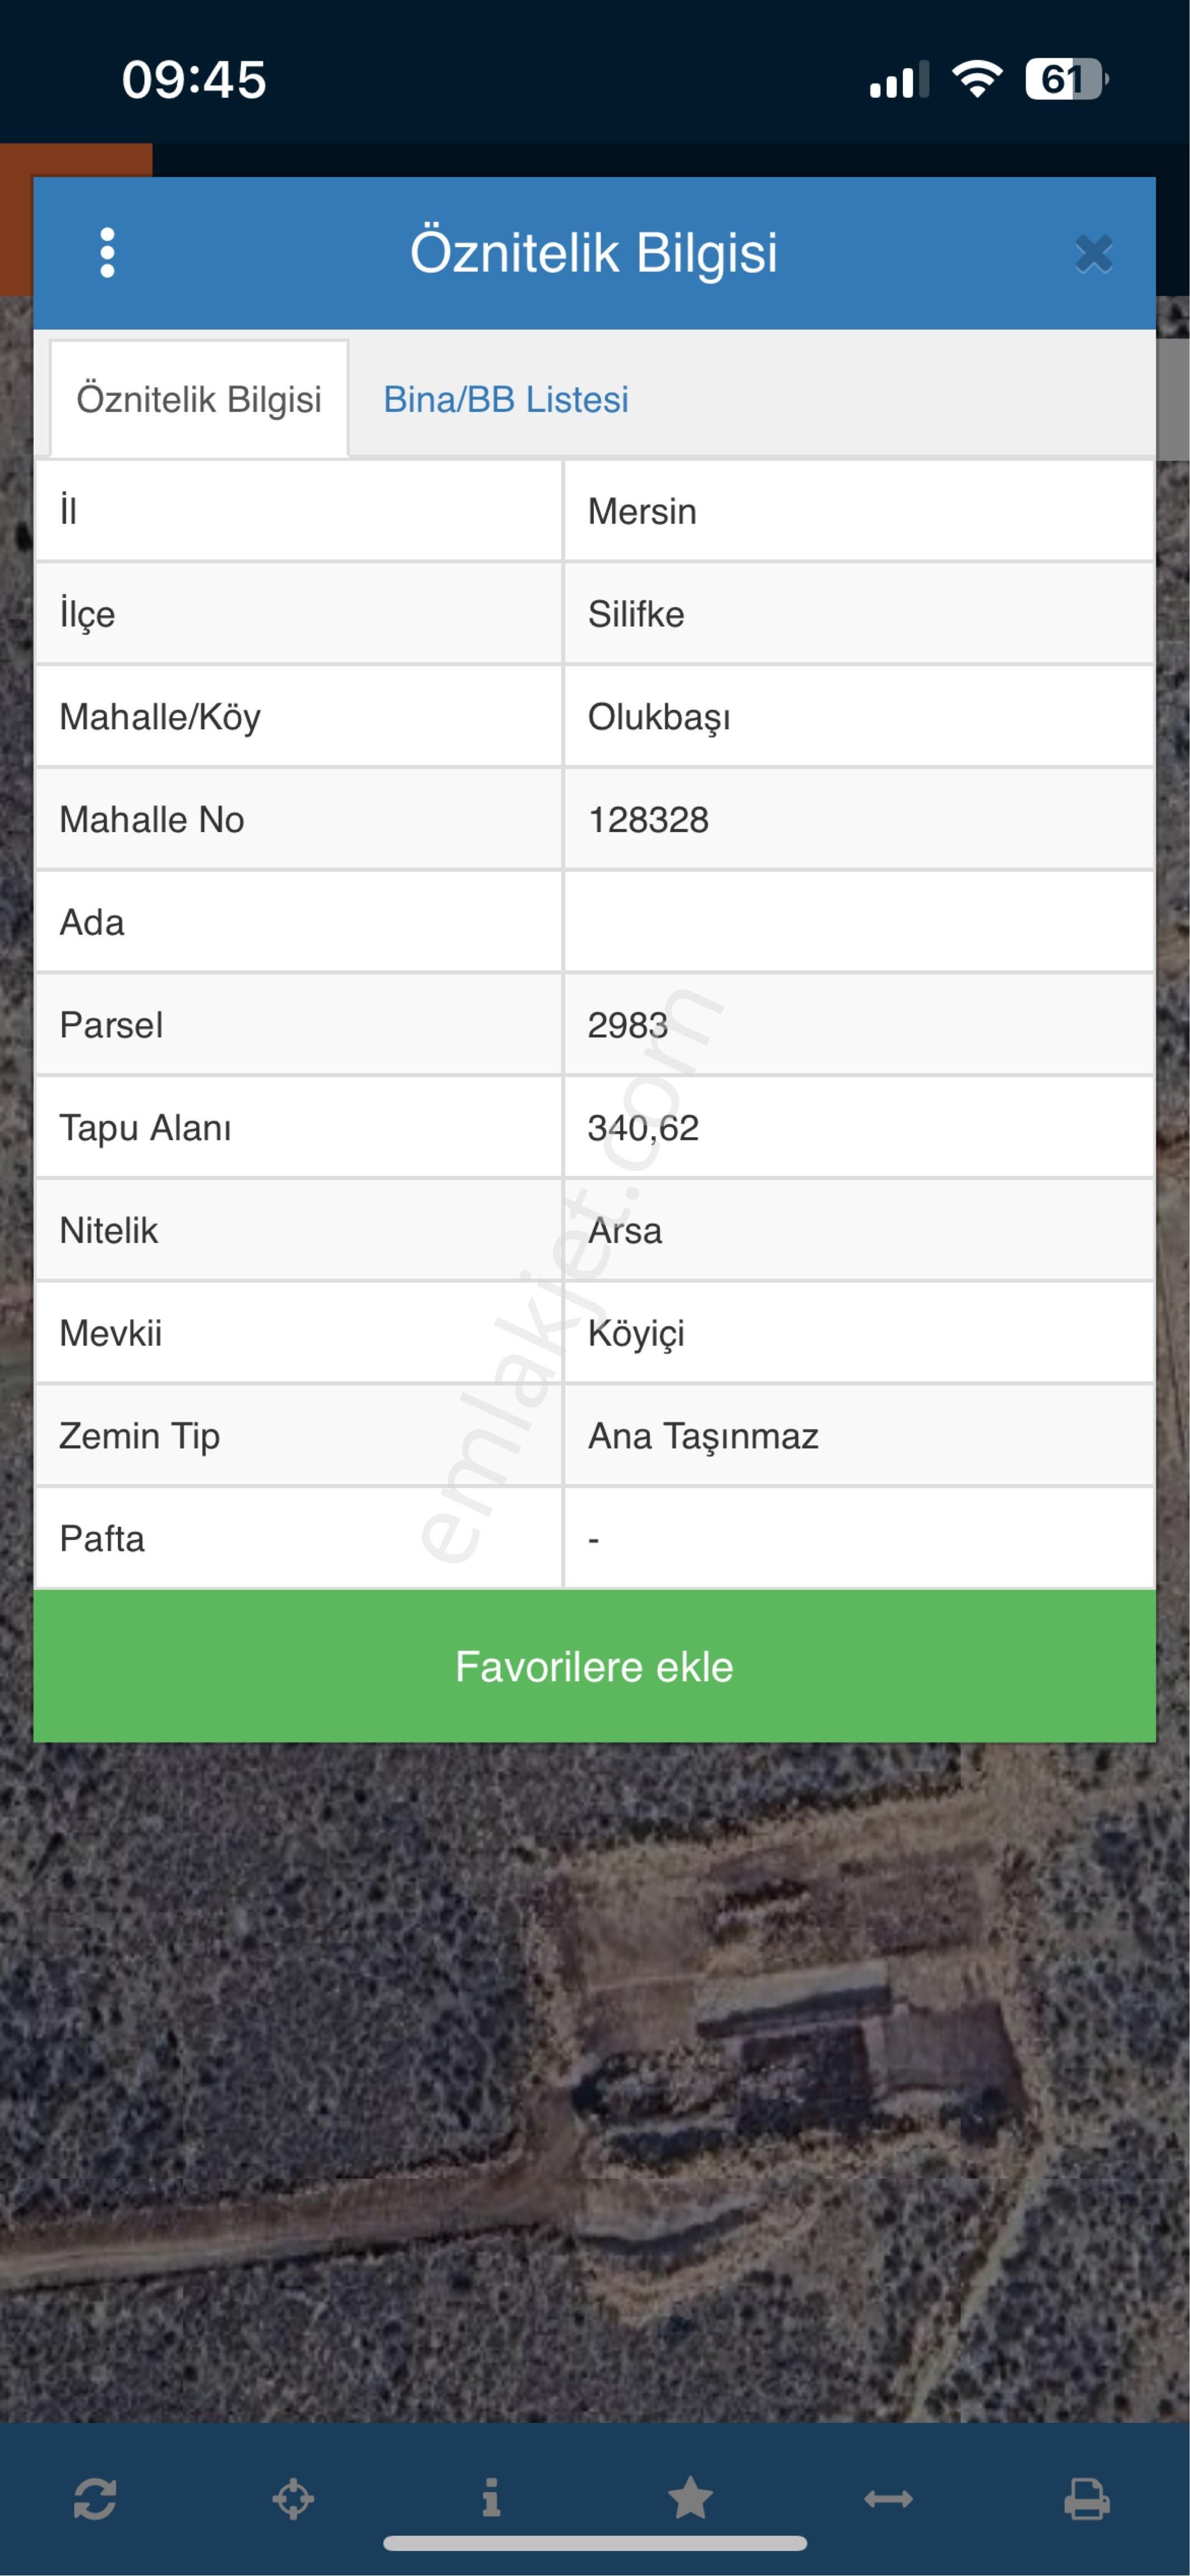
Task: Close the Öznitelik Bilgisi dialog
Action: [1094, 254]
